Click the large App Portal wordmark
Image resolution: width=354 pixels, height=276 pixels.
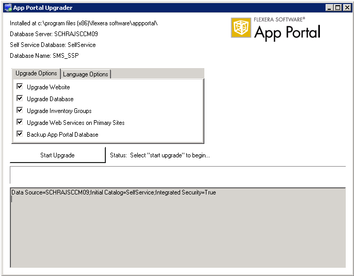pos(287,33)
